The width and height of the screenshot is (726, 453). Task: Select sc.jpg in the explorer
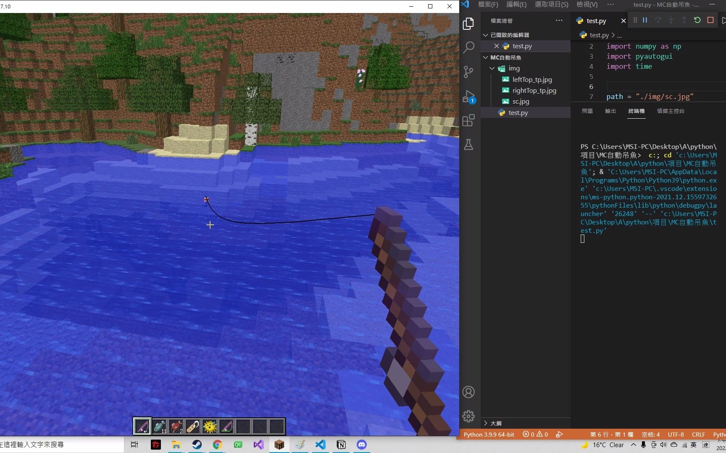[x=520, y=101]
